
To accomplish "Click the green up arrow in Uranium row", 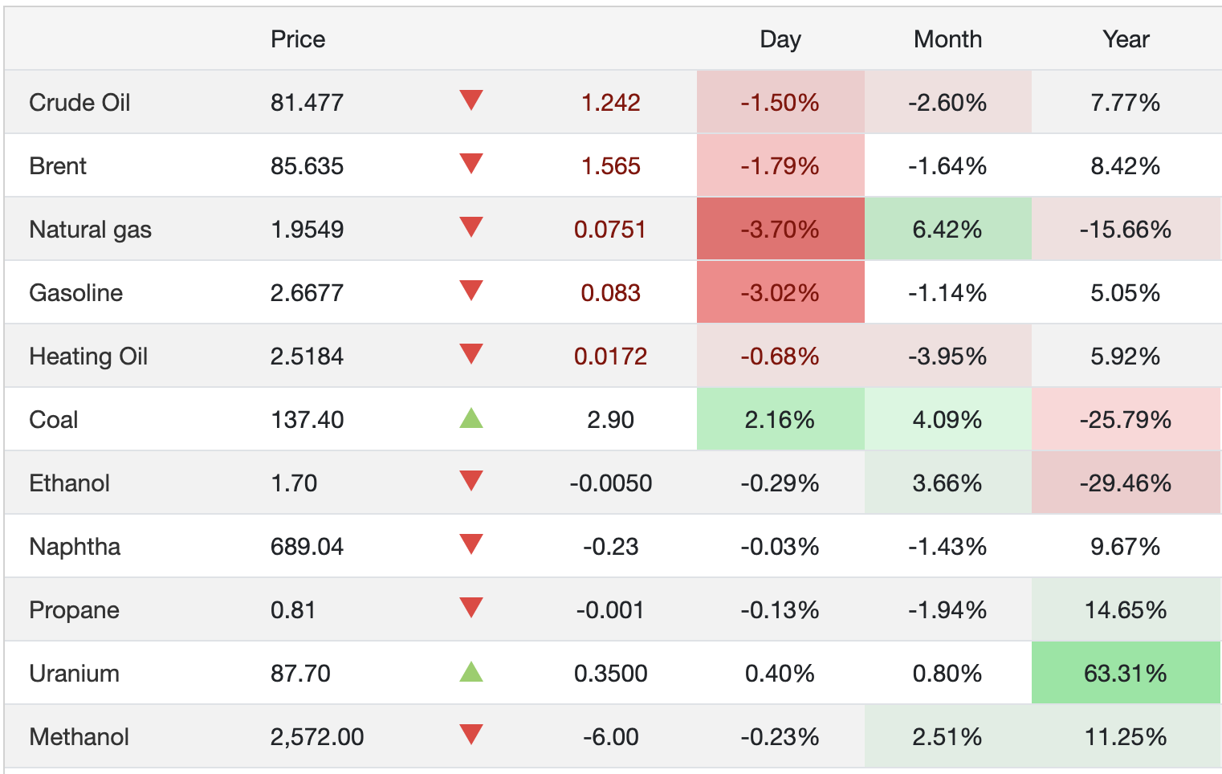I will coord(471,671).
